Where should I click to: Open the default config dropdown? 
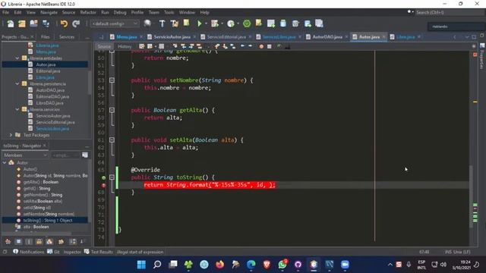coord(115,24)
